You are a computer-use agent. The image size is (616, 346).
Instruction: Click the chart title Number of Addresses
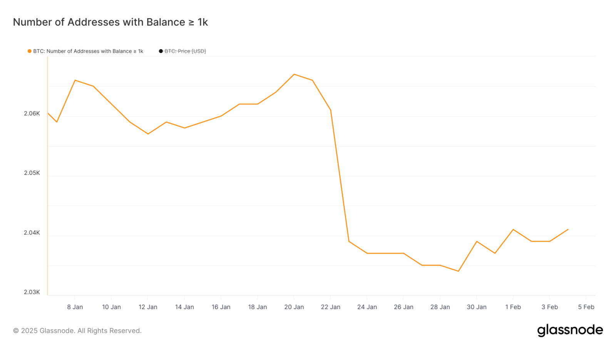(110, 22)
